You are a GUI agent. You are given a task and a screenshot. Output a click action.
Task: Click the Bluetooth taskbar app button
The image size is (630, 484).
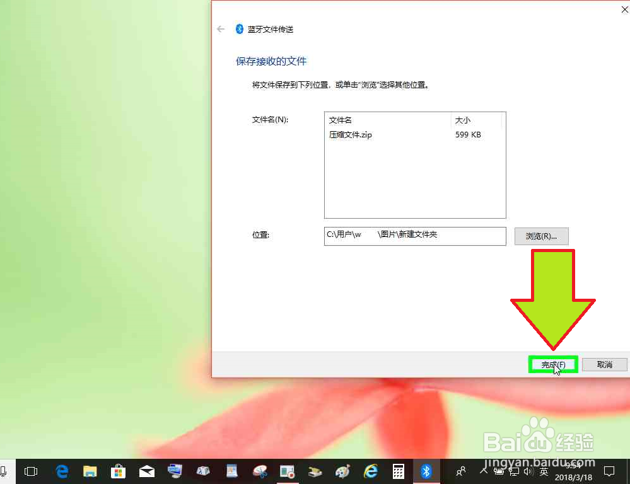click(x=426, y=471)
